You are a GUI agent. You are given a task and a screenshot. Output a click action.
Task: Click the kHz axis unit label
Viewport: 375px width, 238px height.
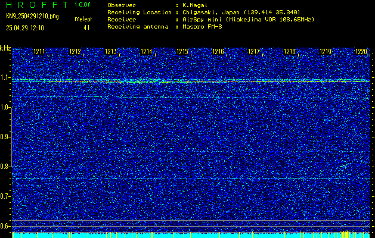pyautogui.click(x=5, y=48)
